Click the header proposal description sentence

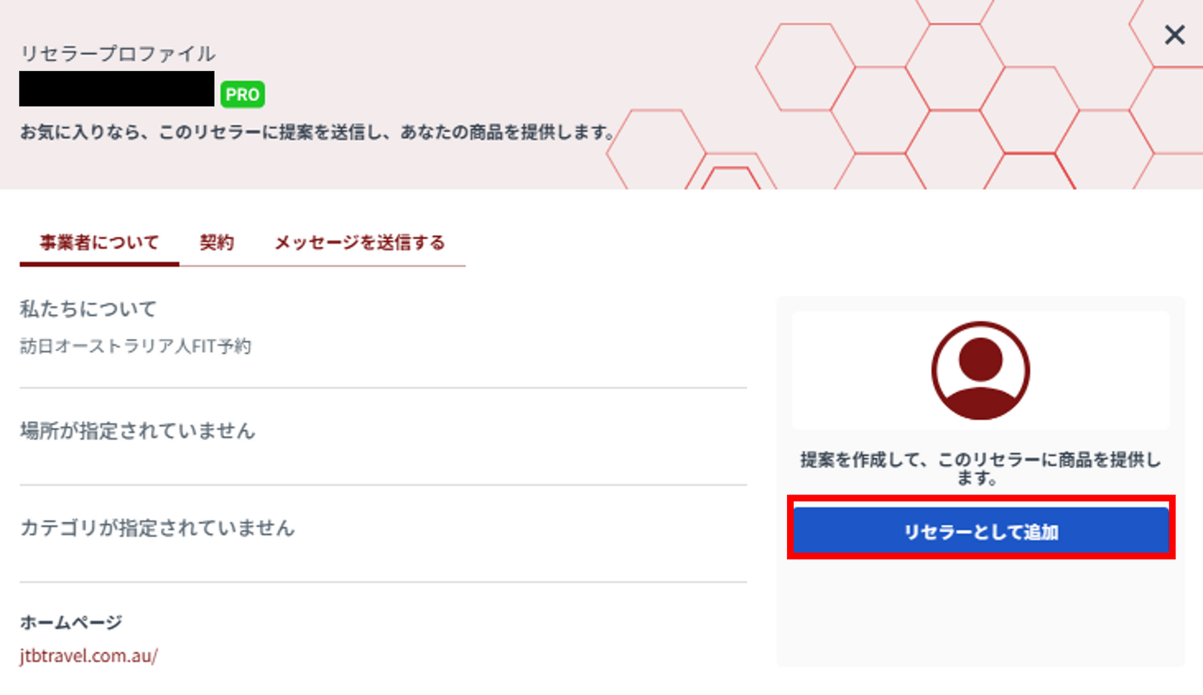[316, 132]
